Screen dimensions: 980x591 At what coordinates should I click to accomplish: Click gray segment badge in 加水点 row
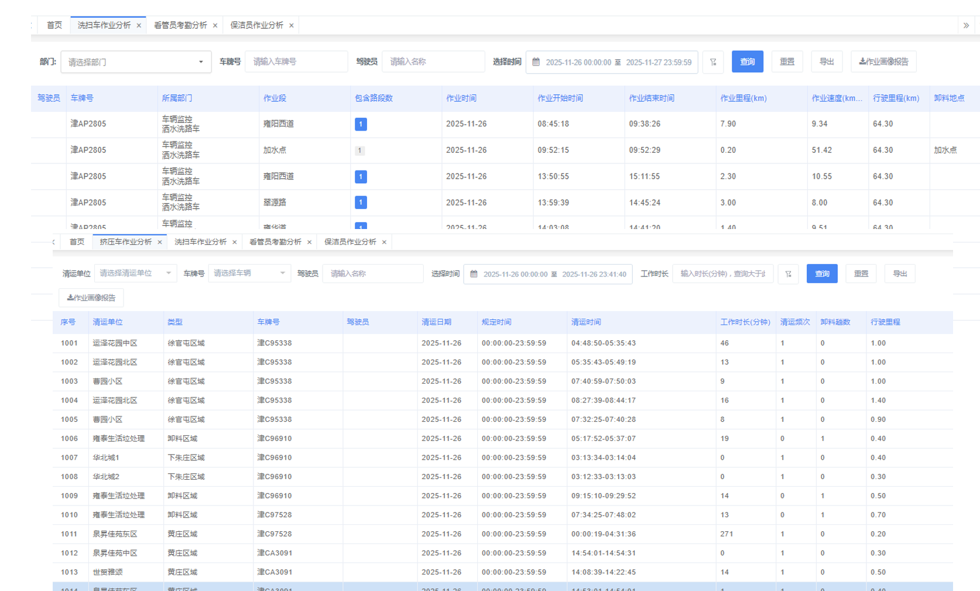click(x=360, y=151)
